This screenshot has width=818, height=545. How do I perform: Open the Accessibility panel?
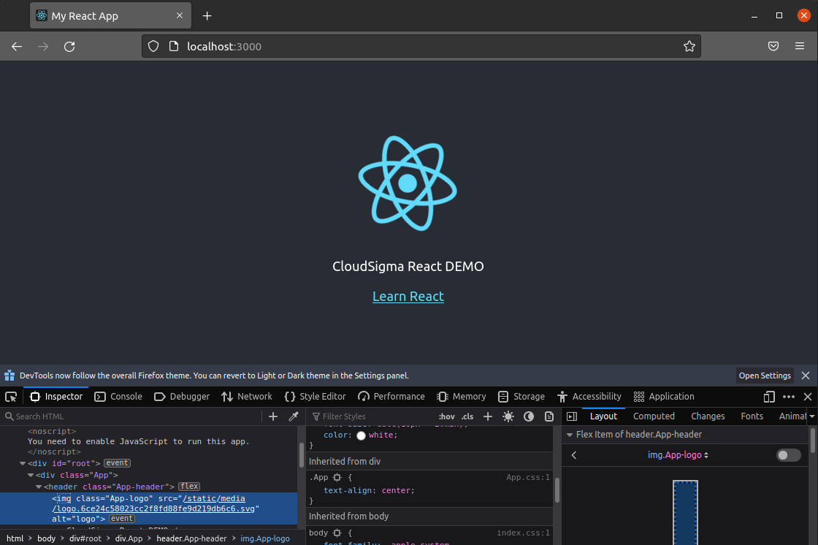click(589, 397)
